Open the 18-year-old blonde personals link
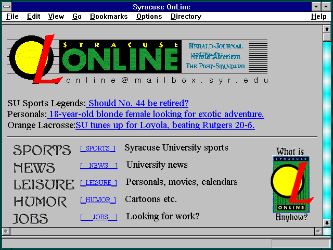333x250 pixels. point(156,115)
